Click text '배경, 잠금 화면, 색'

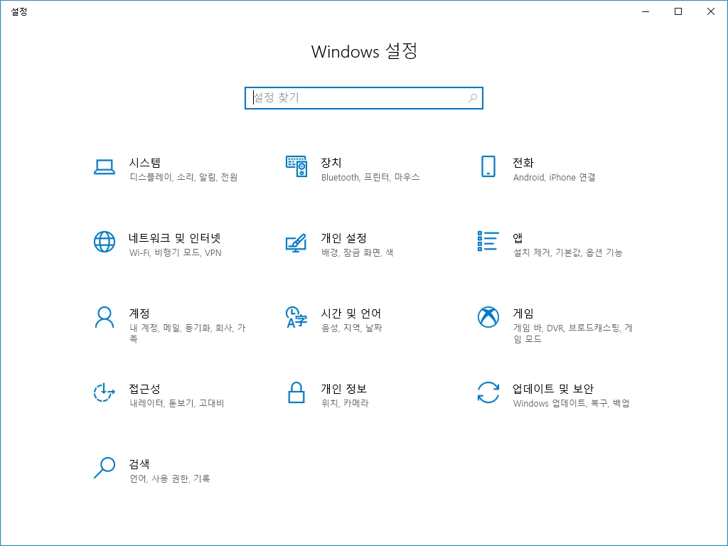(357, 252)
